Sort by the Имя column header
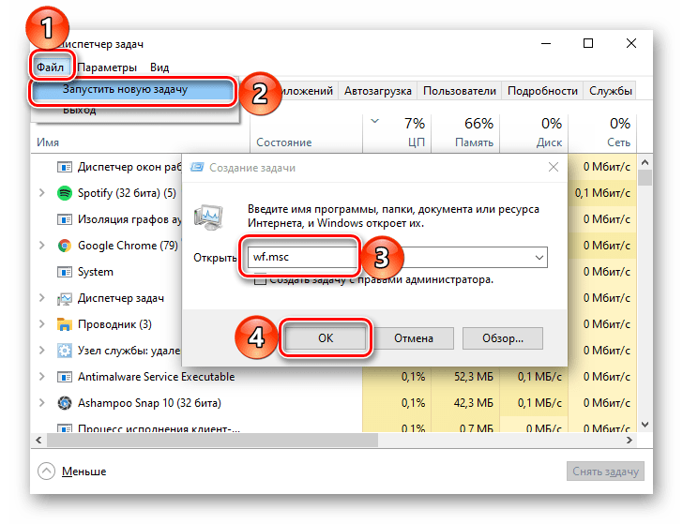Image resolution: width=683 pixels, height=524 pixels. [48, 142]
